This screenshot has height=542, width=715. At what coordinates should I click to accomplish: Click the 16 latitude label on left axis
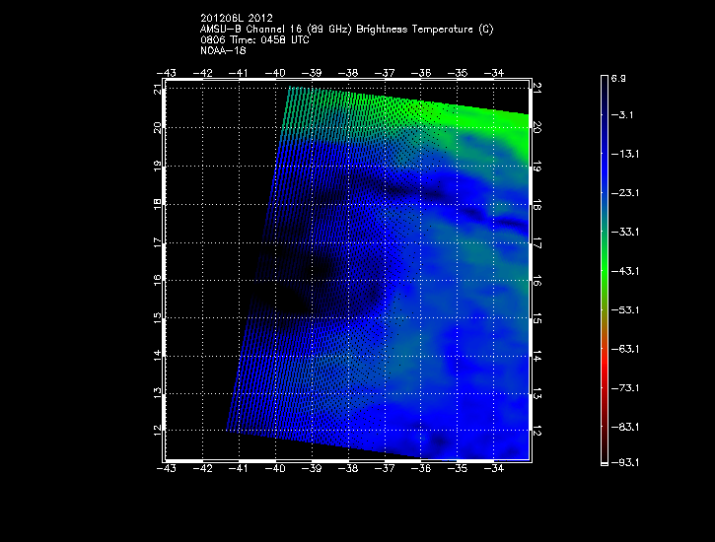tap(158, 280)
